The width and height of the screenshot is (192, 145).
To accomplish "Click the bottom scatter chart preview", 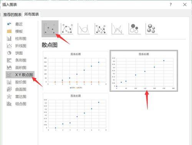I will click(x=76, y=112).
